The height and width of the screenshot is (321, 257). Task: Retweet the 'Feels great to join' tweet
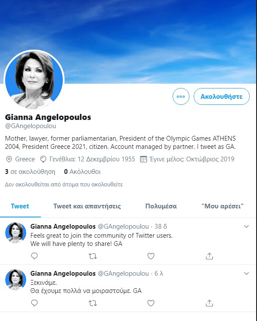(93, 256)
